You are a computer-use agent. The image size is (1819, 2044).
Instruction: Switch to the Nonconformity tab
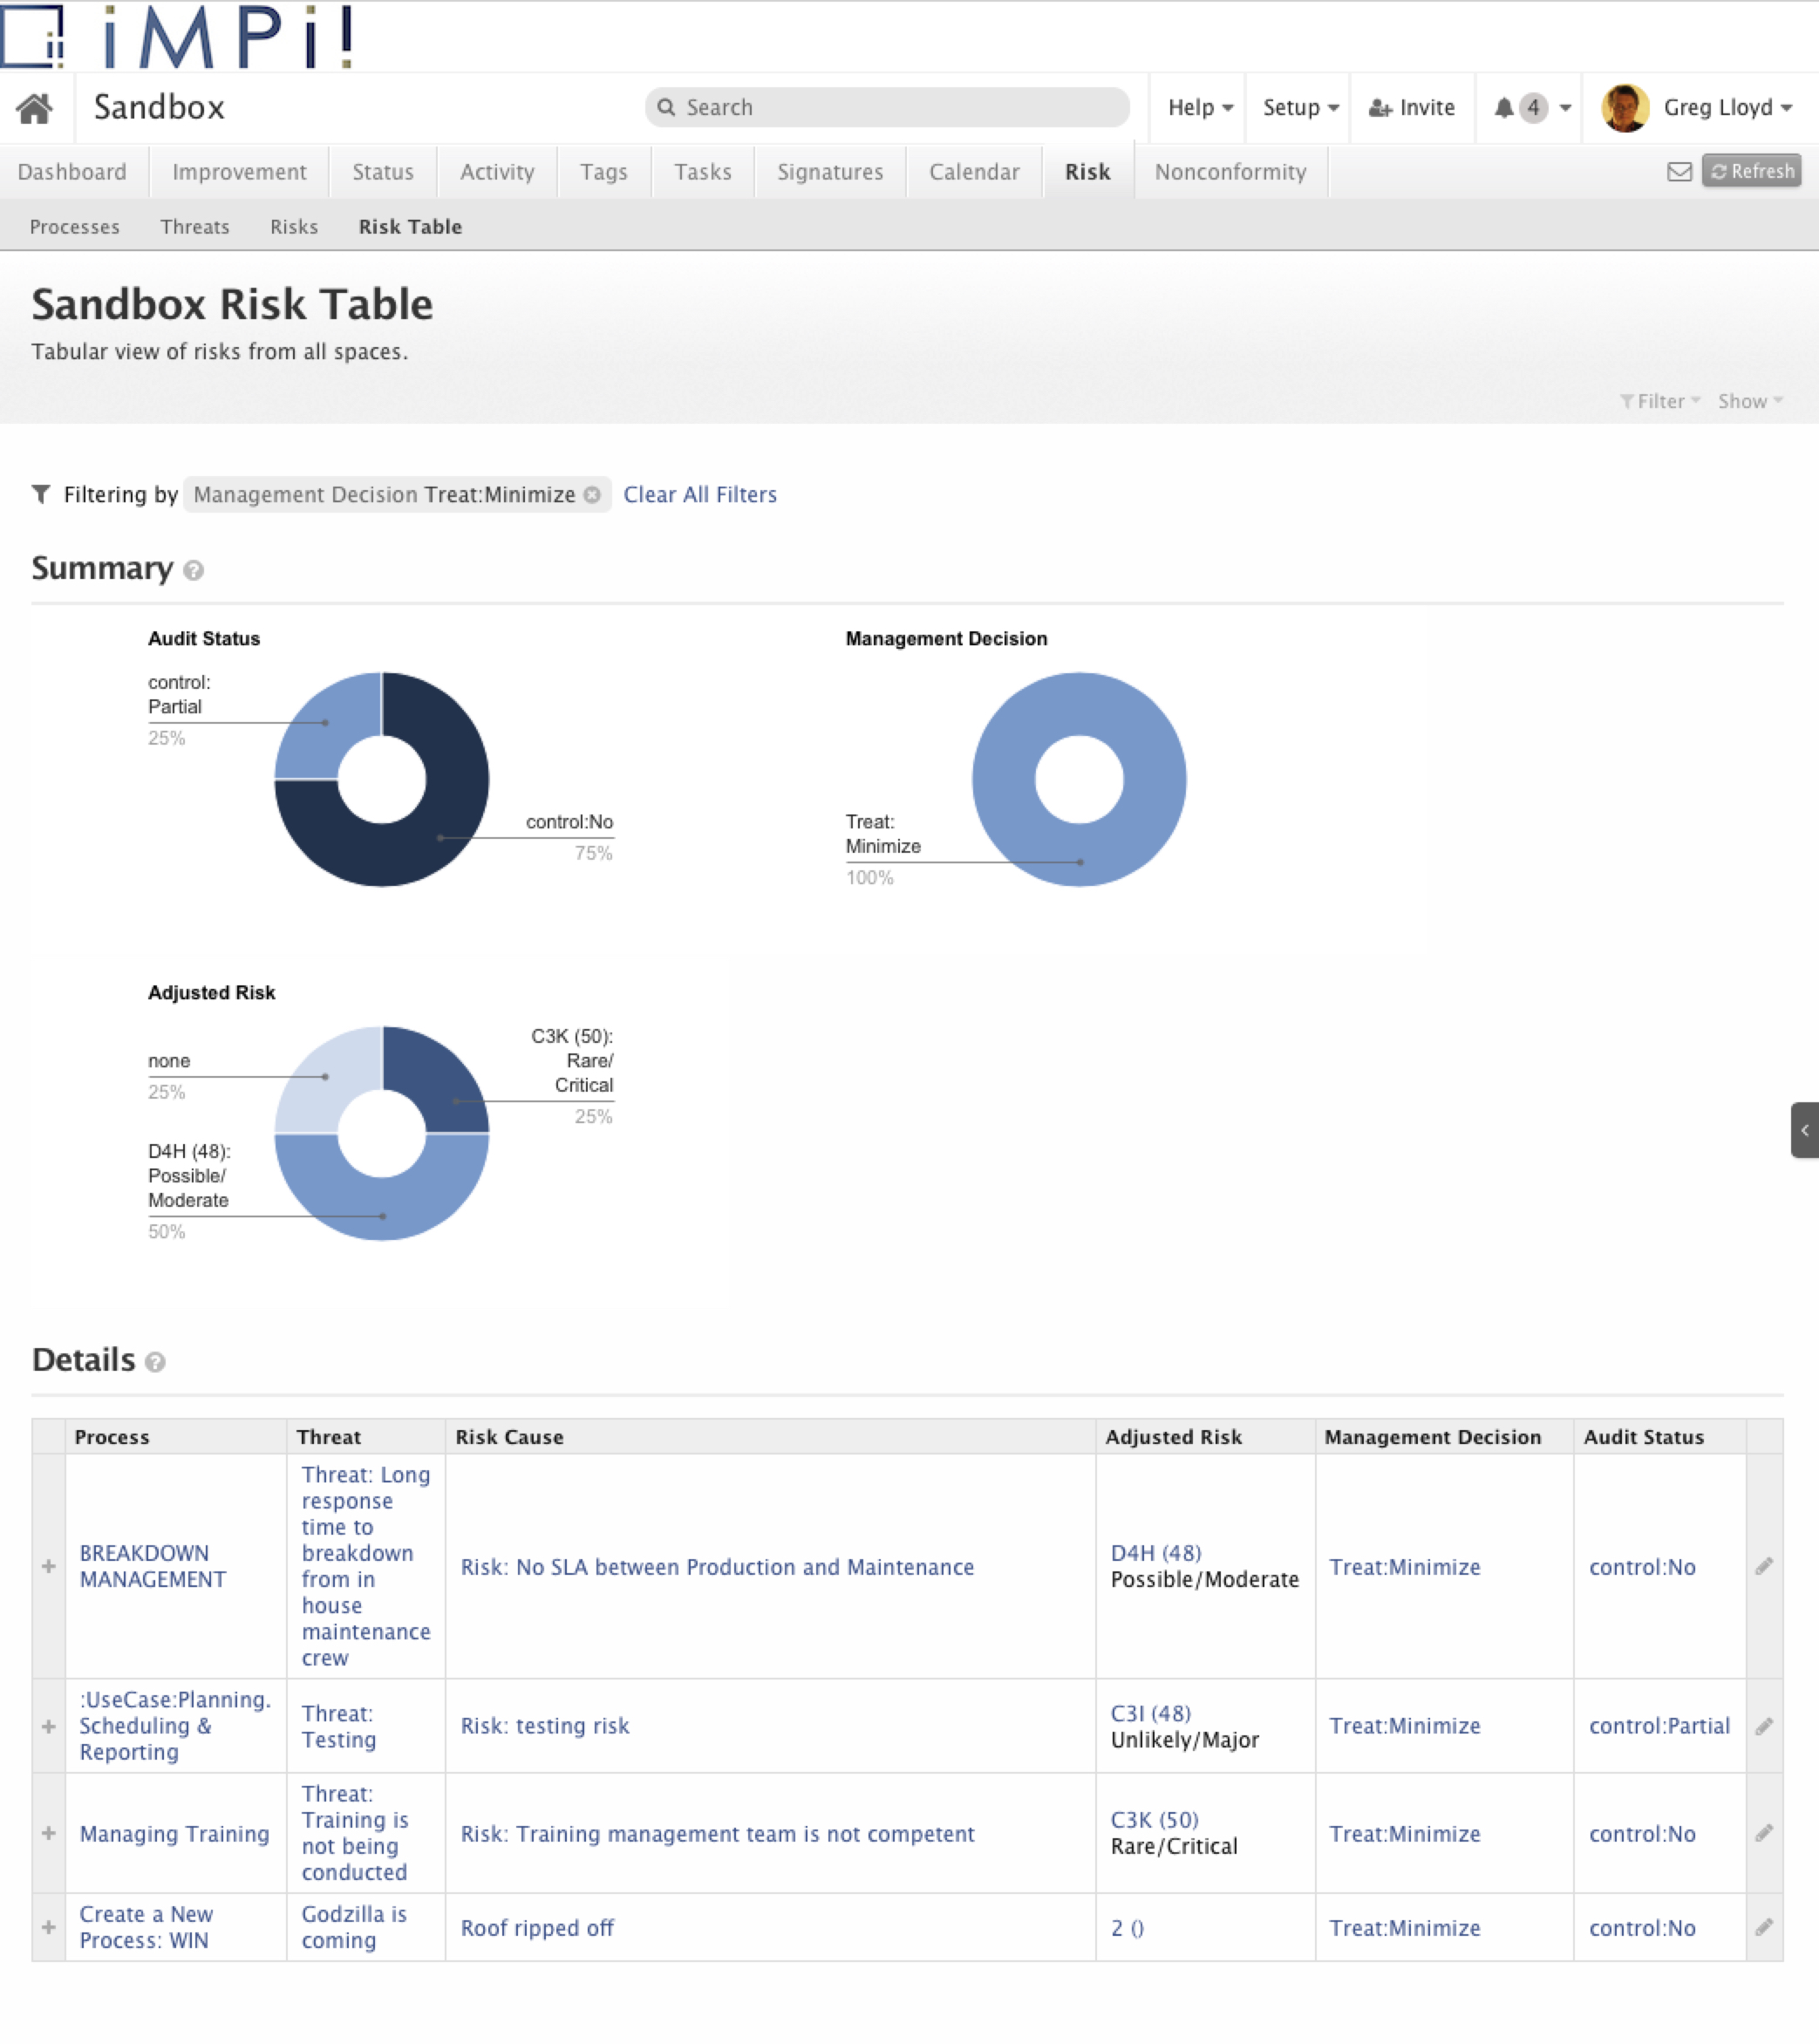1230,172
